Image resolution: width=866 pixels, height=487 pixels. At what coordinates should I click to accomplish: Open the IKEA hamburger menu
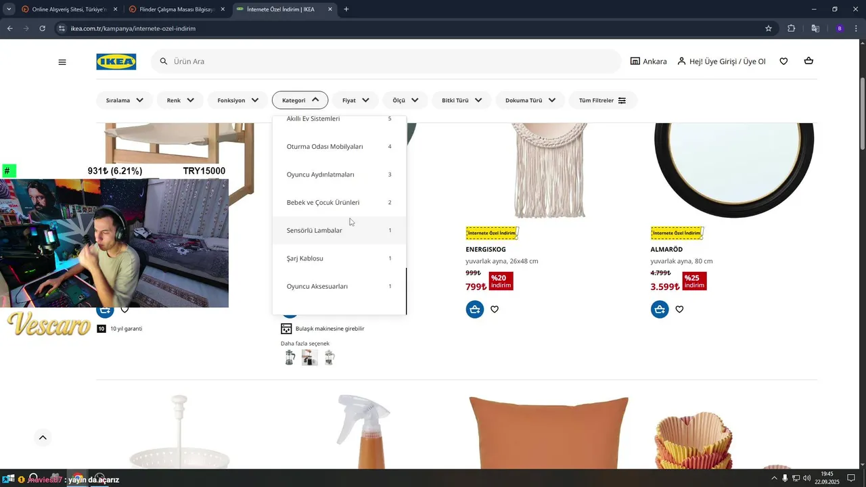coord(62,62)
